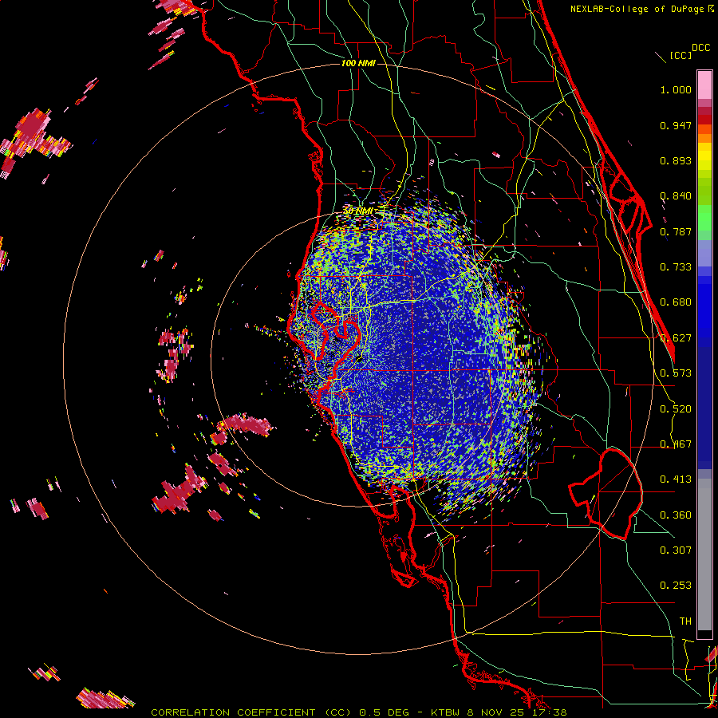Click the 0.893 scale value

(x=676, y=160)
